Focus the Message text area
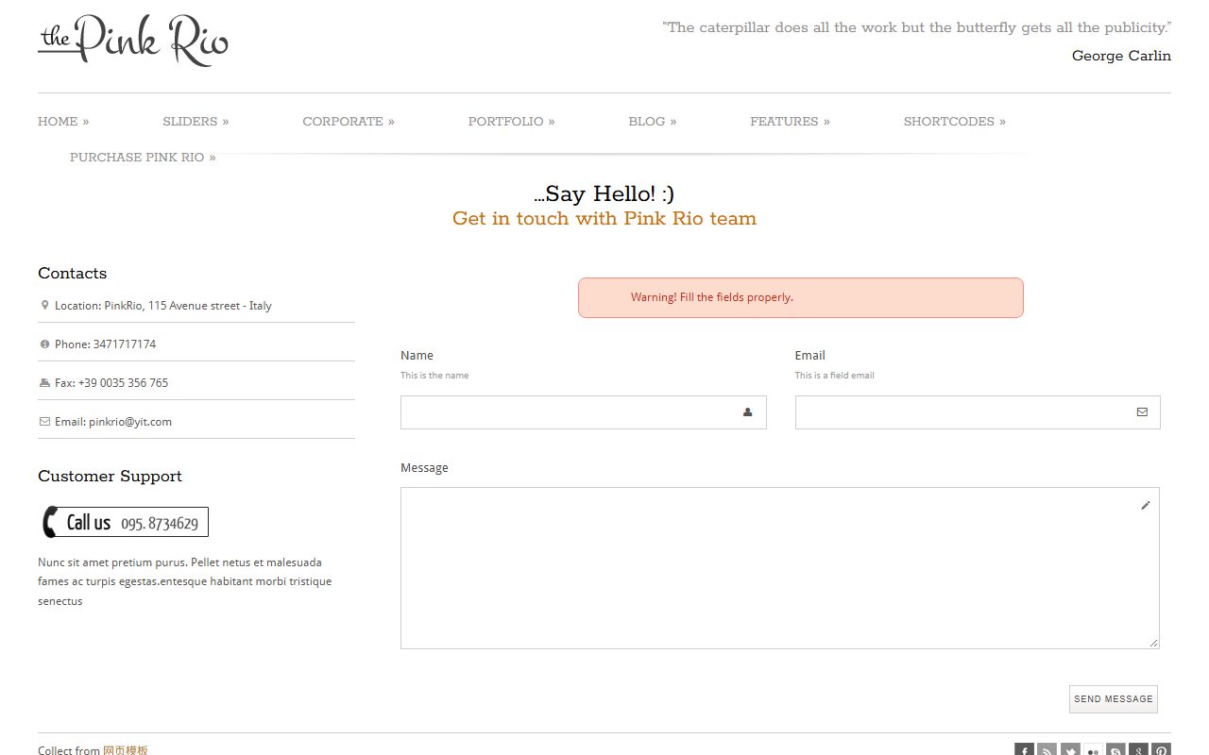The height and width of the screenshot is (755, 1209). pyautogui.click(x=780, y=568)
